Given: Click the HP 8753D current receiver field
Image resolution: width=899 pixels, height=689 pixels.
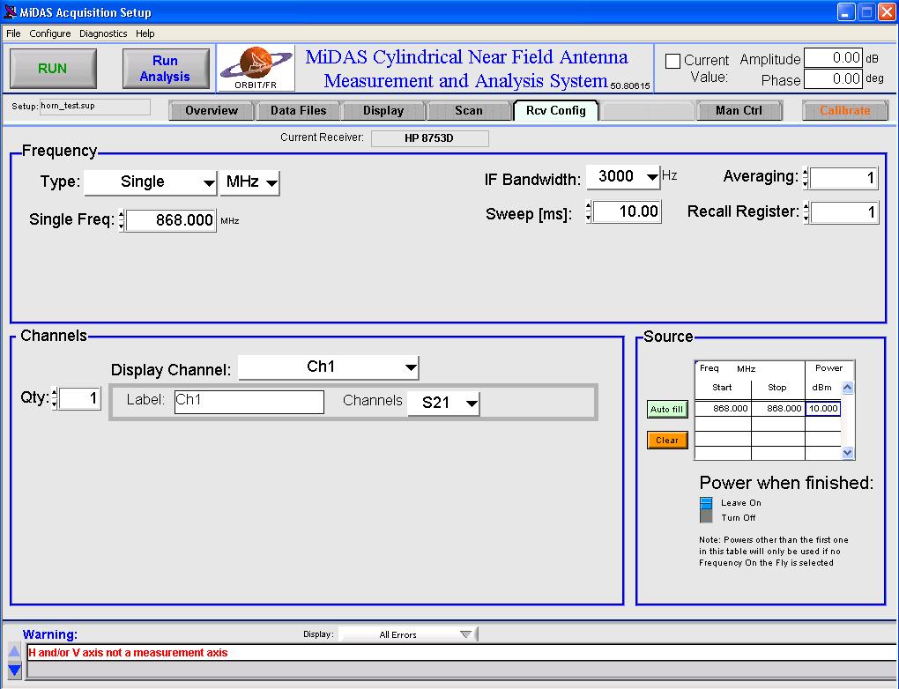Looking at the screenshot, I should [x=429, y=138].
